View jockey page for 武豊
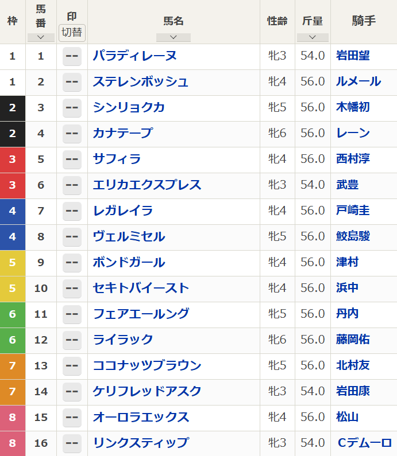This screenshot has width=397, height=456. tap(347, 185)
